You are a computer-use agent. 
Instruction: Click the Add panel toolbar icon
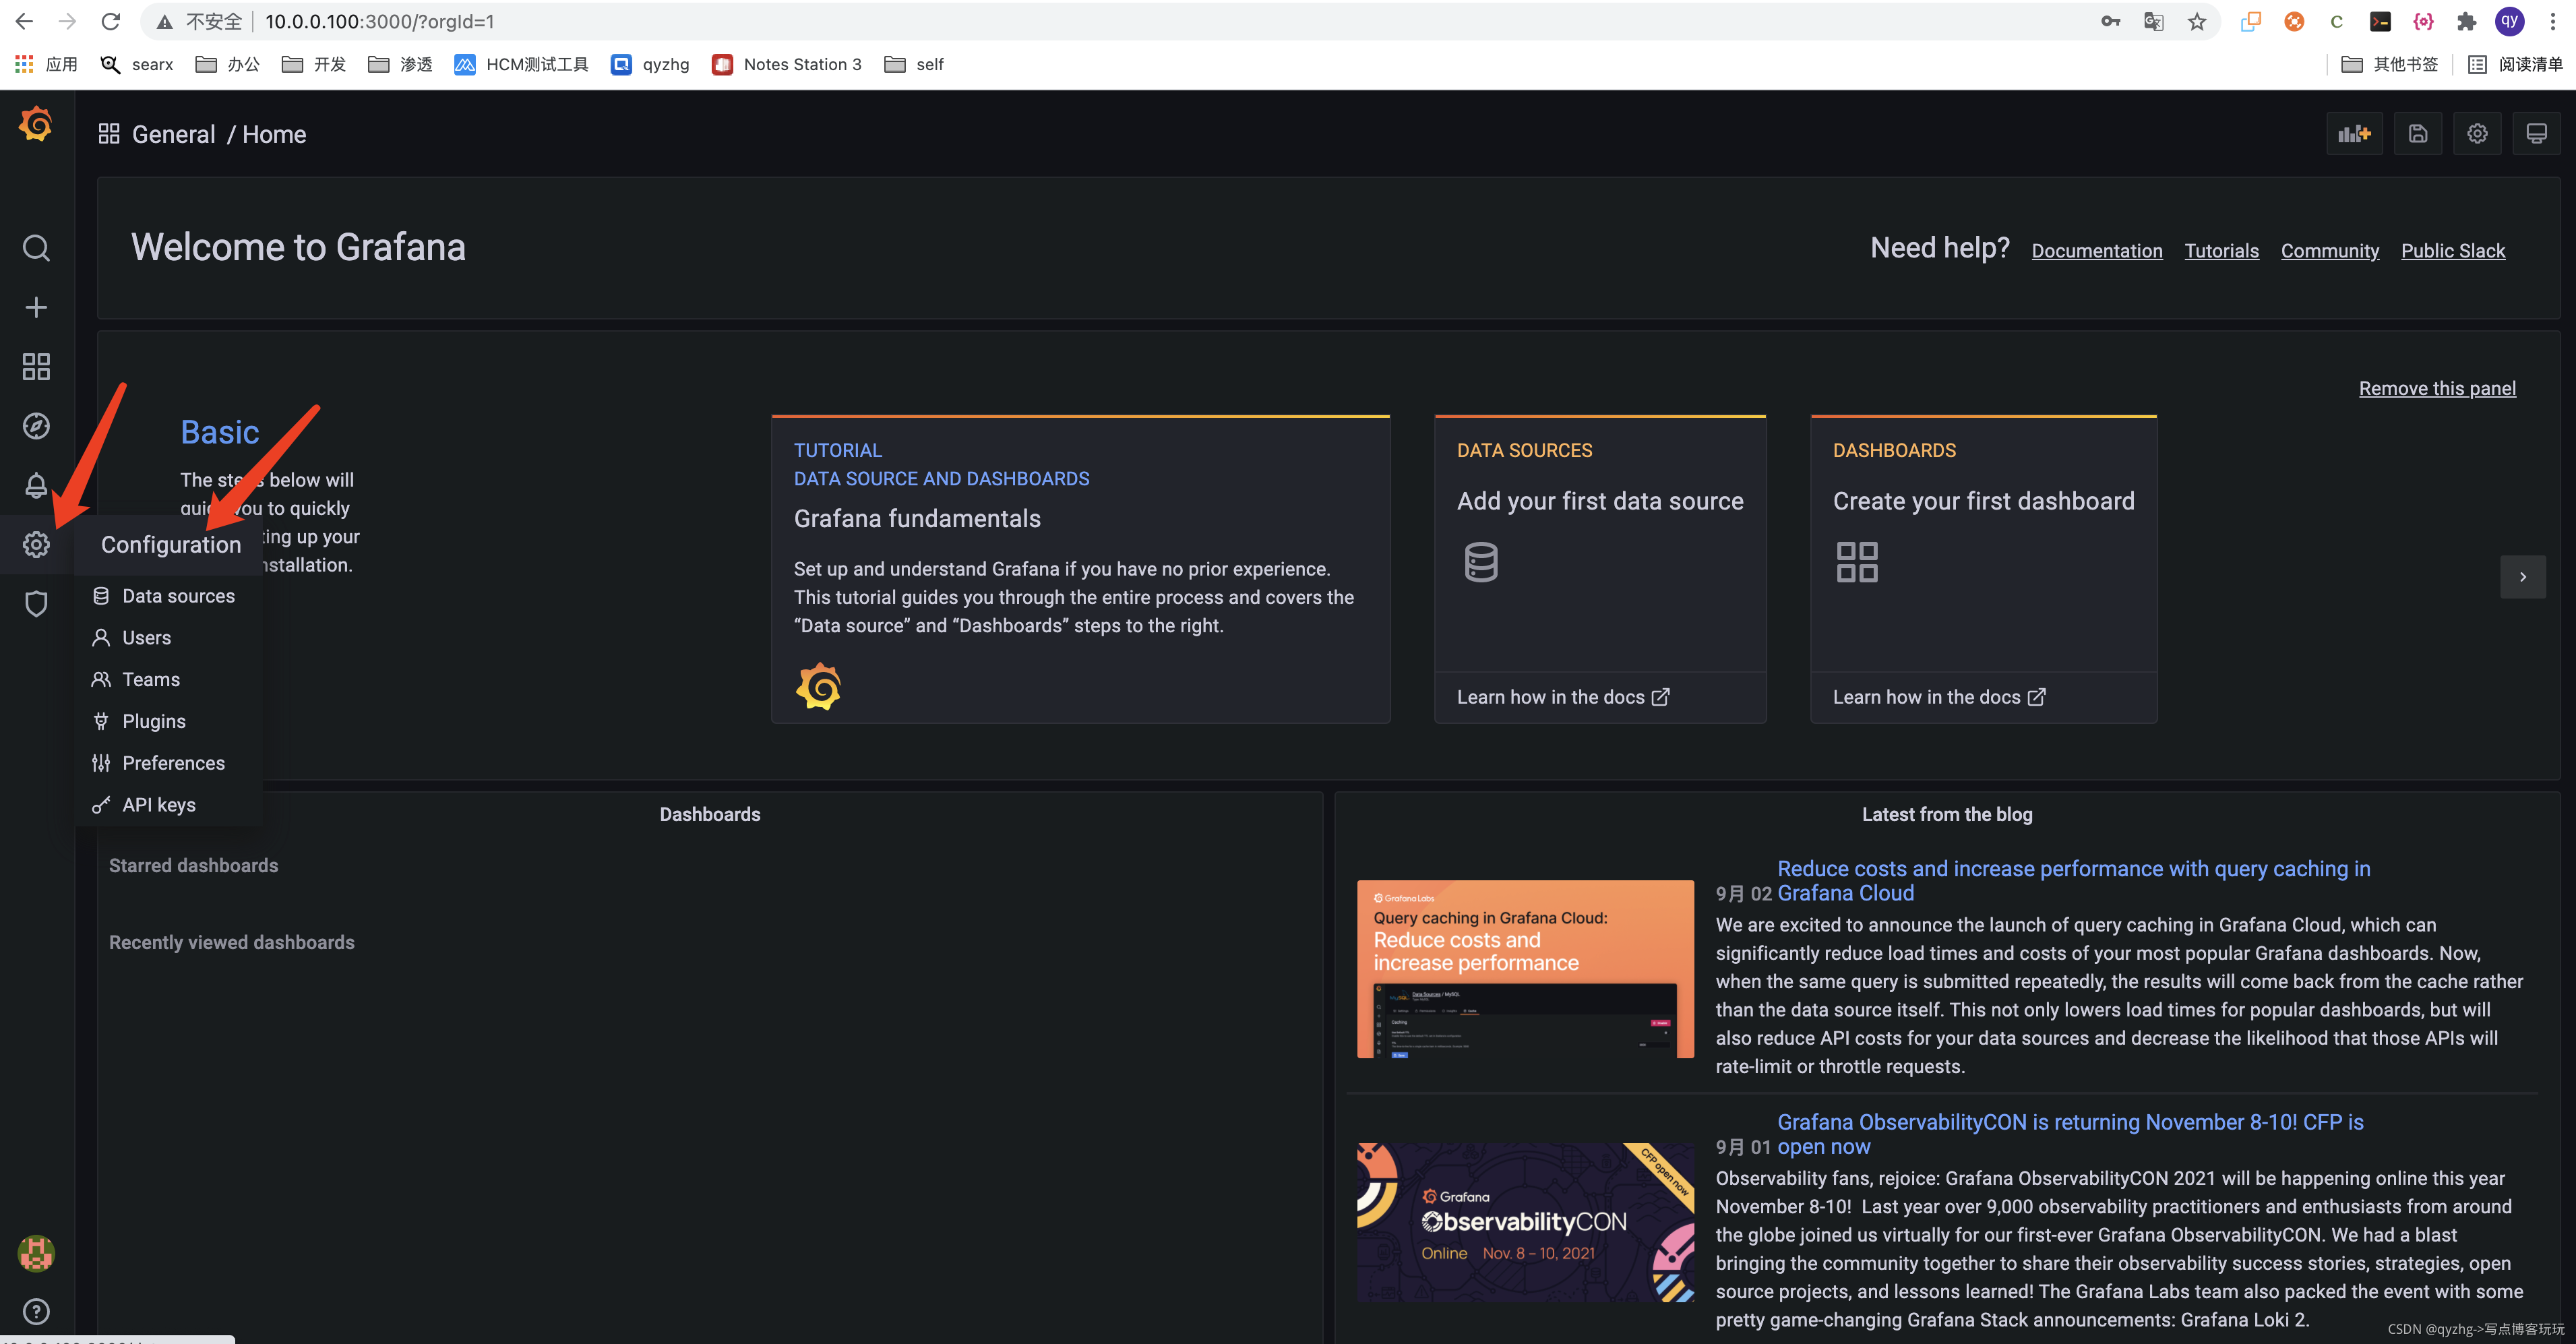pyautogui.click(x=2354, y=134)
